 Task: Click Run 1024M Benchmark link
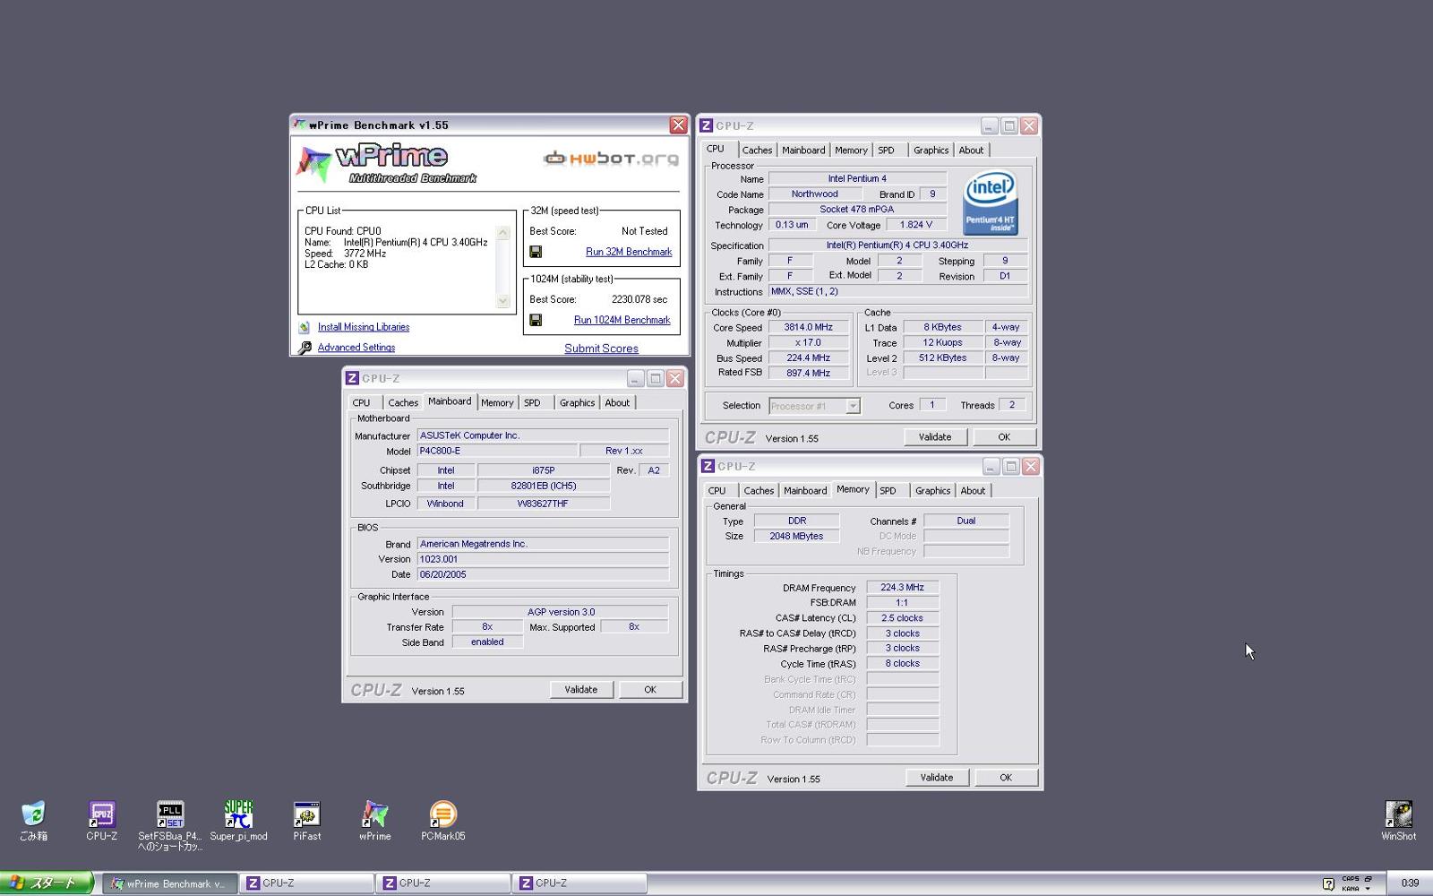(x=622, y=320)
